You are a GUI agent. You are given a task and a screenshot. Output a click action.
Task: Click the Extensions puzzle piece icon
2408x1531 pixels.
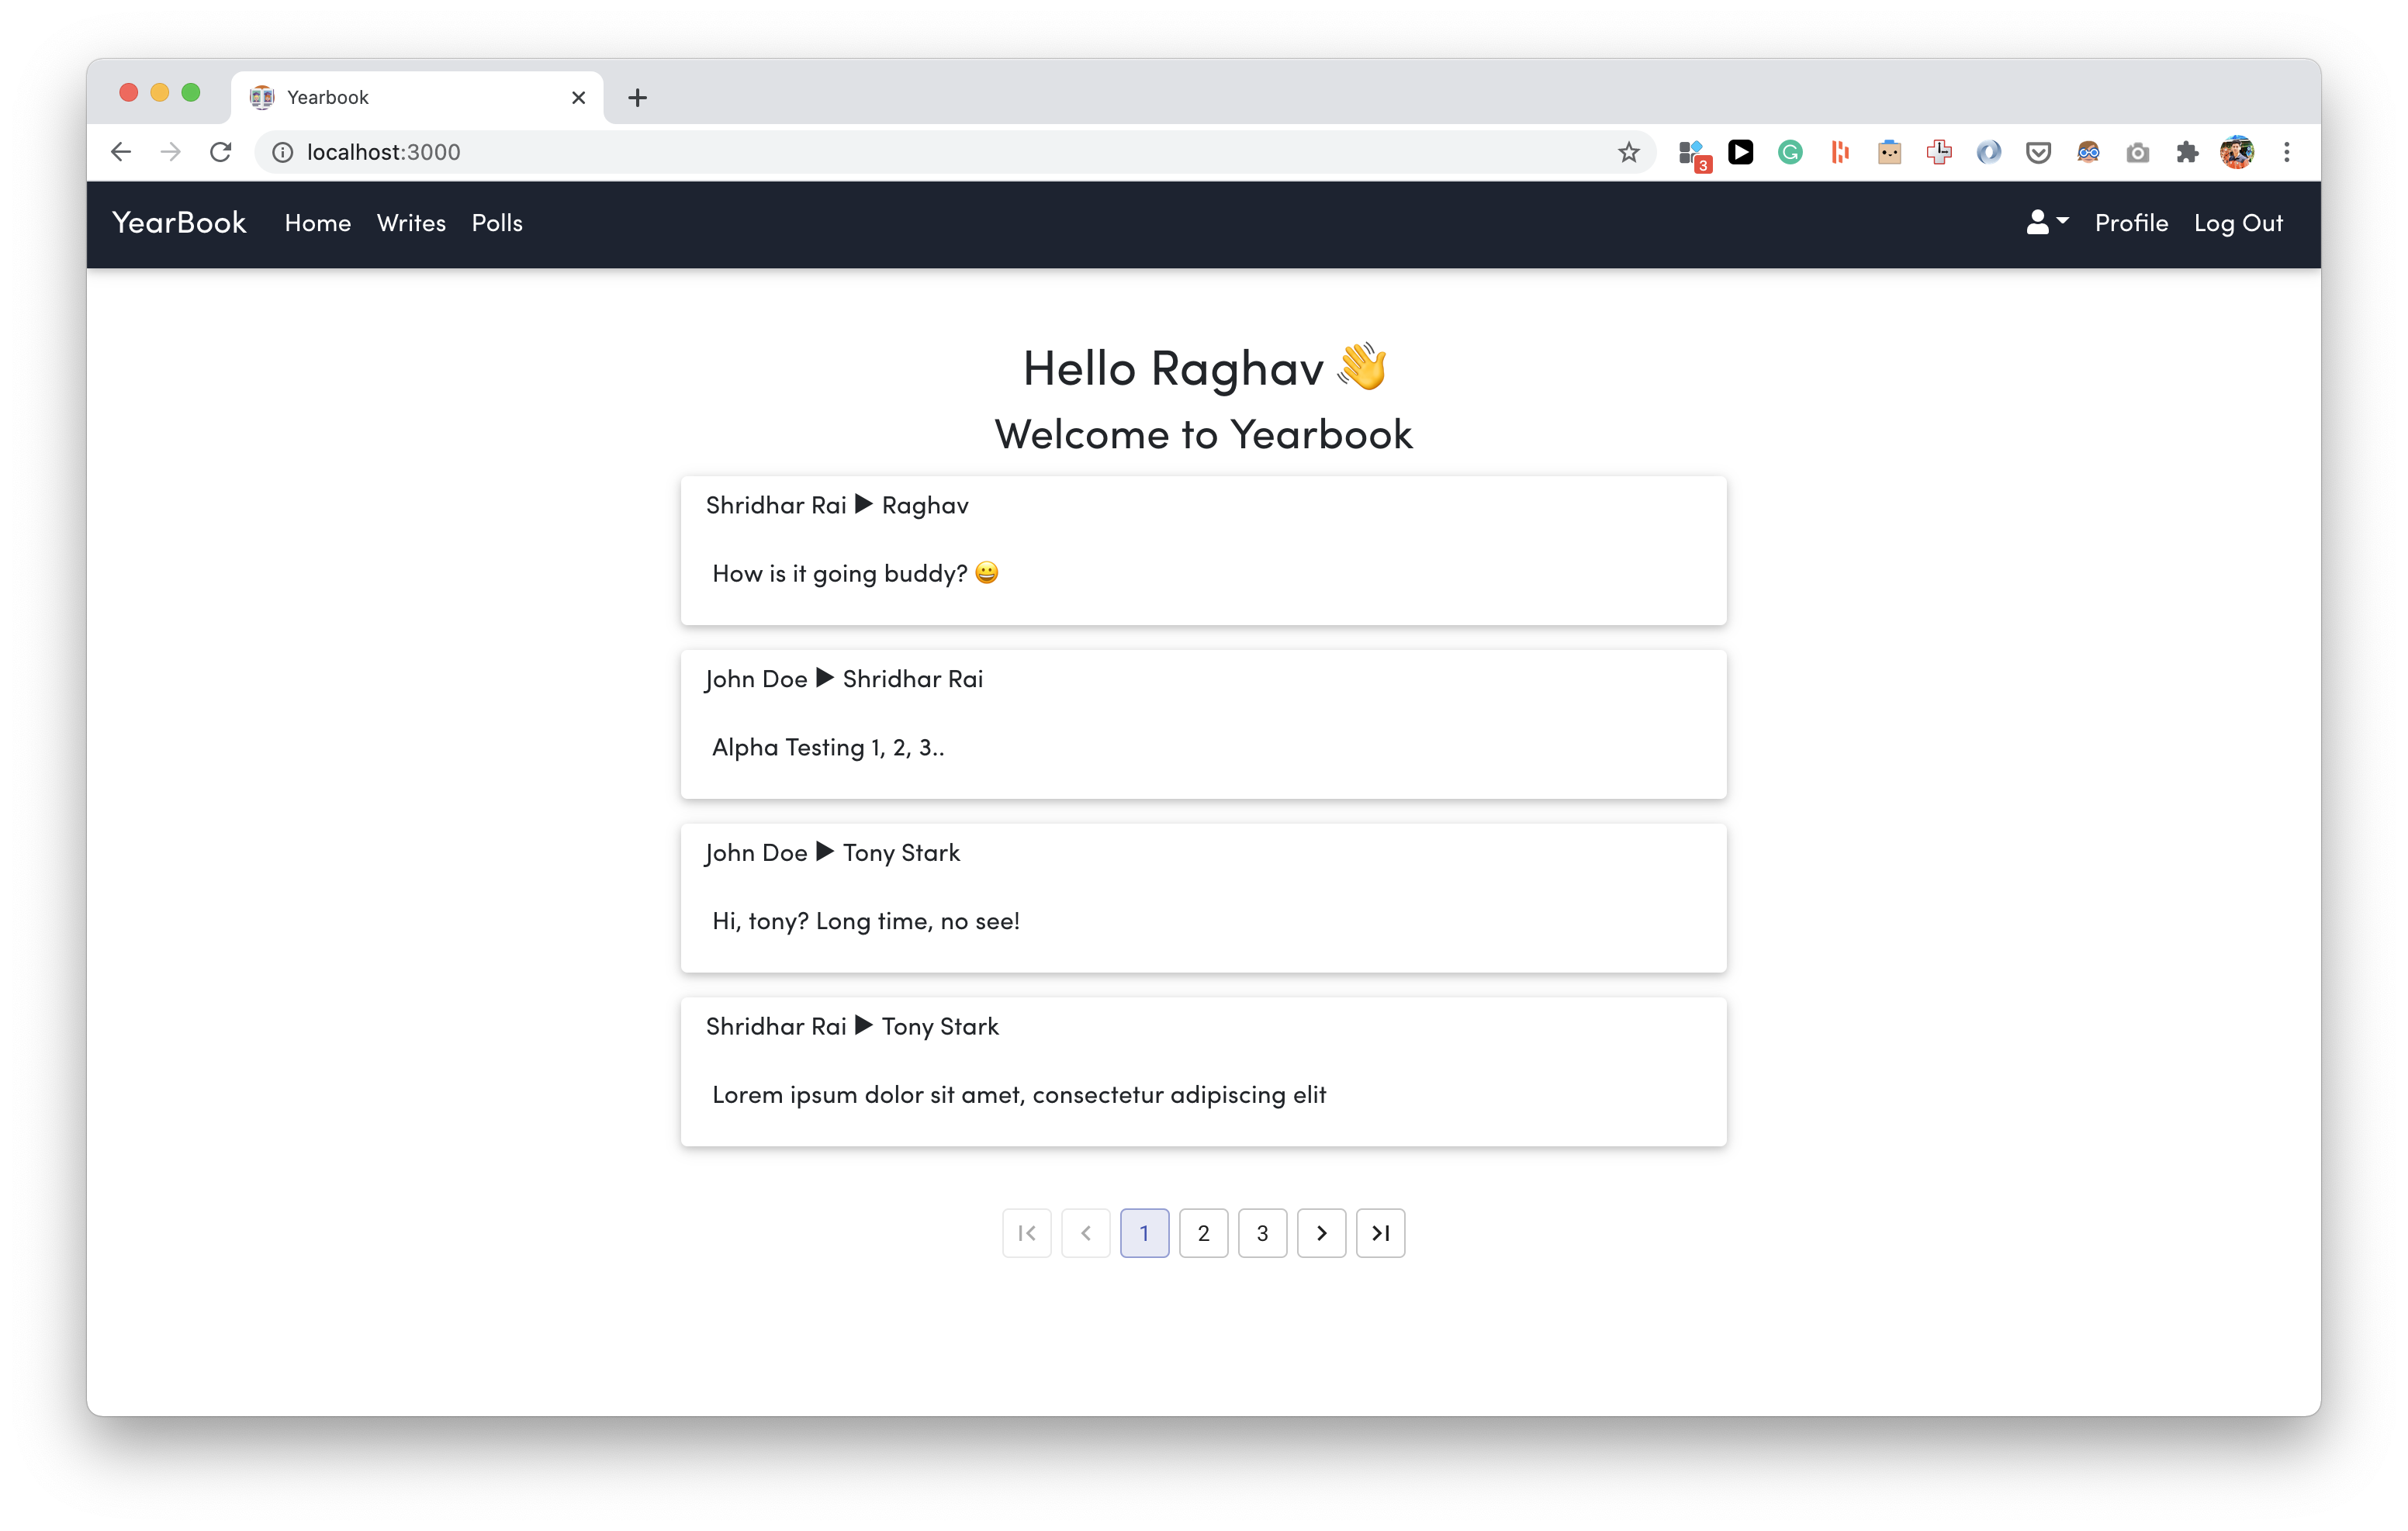click(2187, 152)
